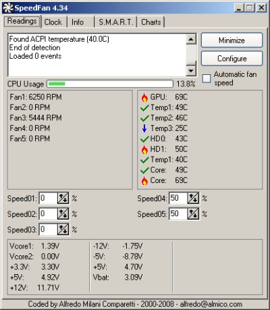Viewport: 270px width, 310px height.
Task: Click the 'Loaded 0 events' log line
Action: coord(35,56)
